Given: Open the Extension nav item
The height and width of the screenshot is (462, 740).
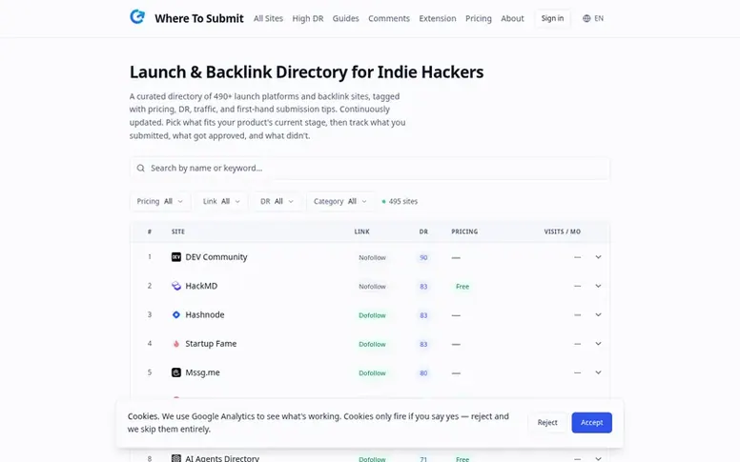Looking at the screenshot, I should point(438,18).
